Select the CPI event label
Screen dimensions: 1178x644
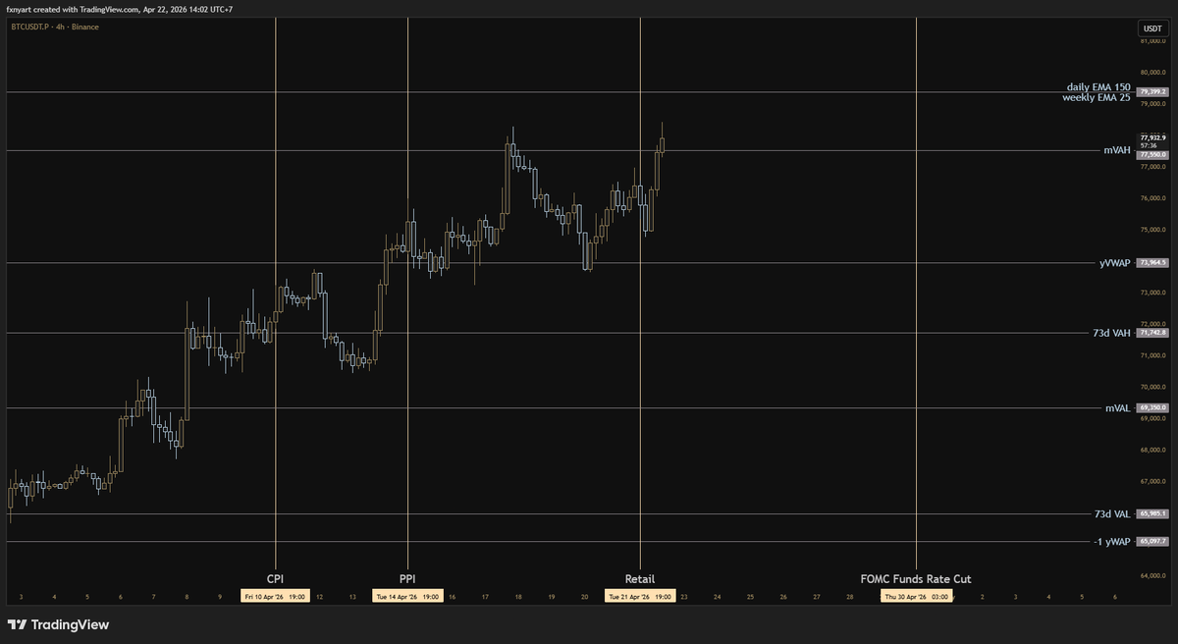click(276, 579)
